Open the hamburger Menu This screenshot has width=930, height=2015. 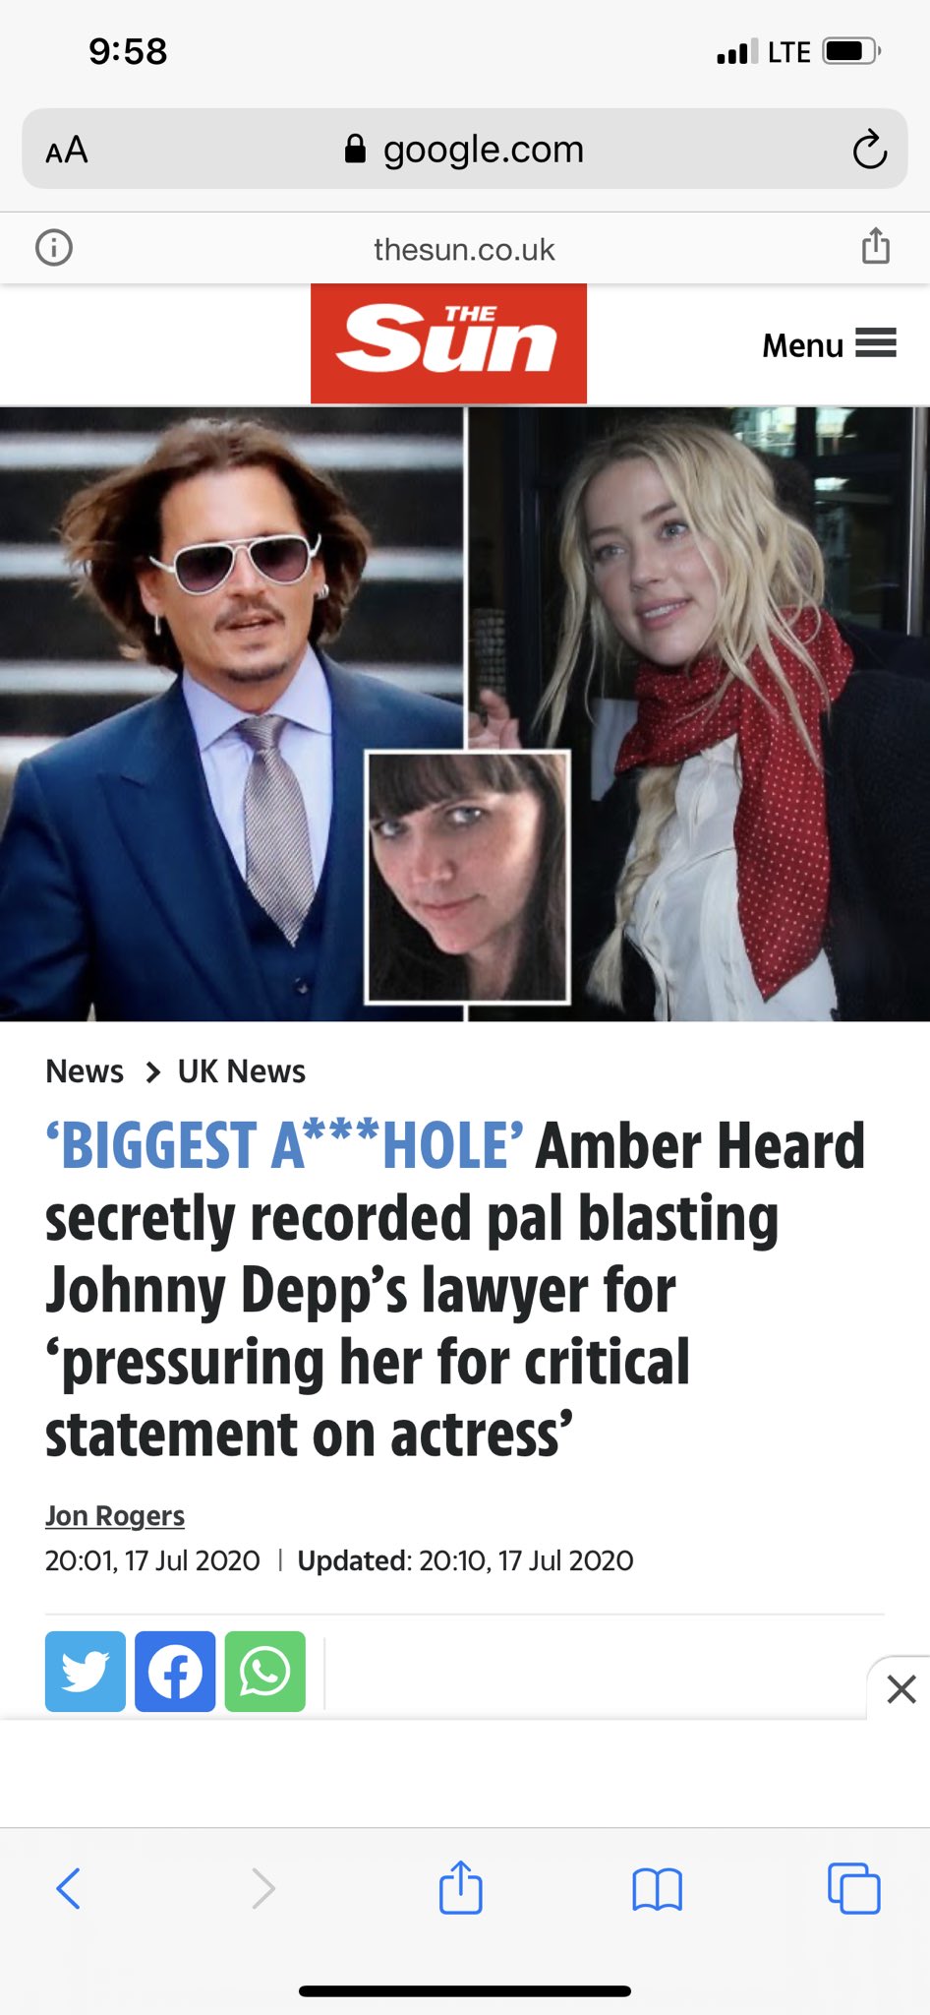pos(829,344)
